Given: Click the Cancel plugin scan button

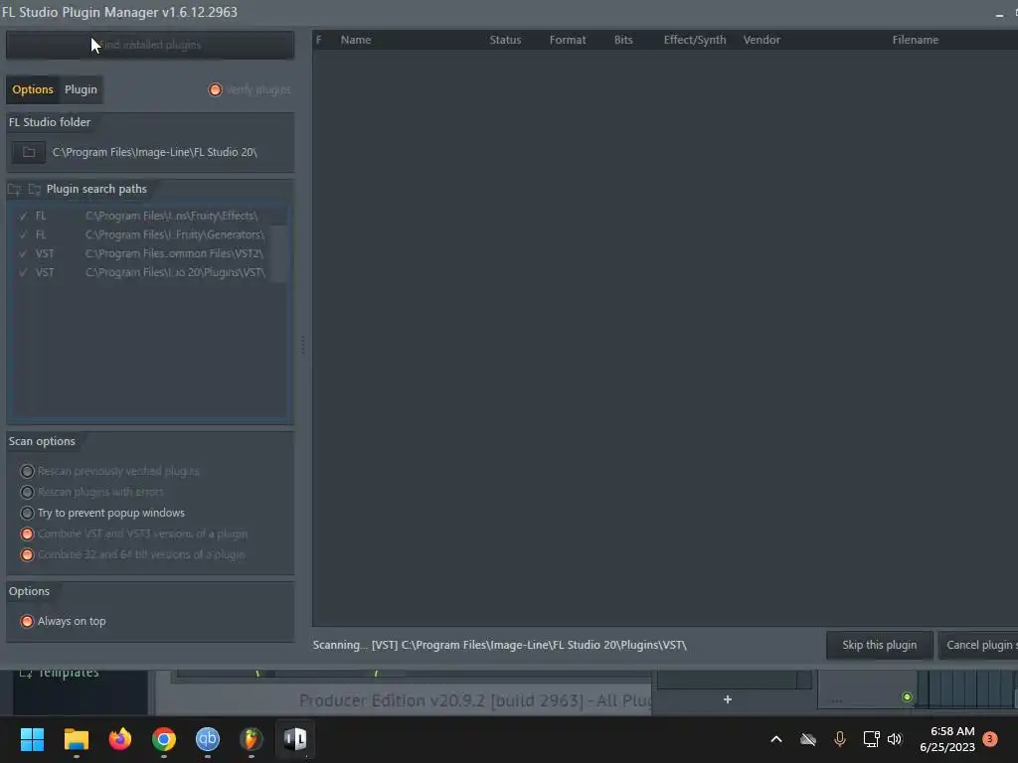Looking at the screenshot, I should coord(978,645).
